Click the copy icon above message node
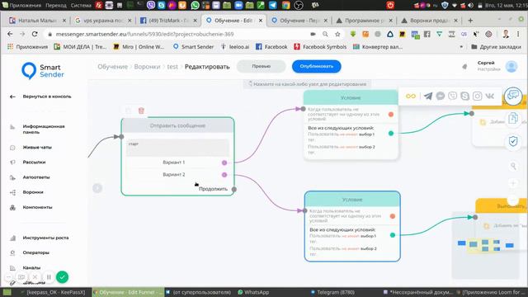528x297 pixels. (x=129, y=111)
